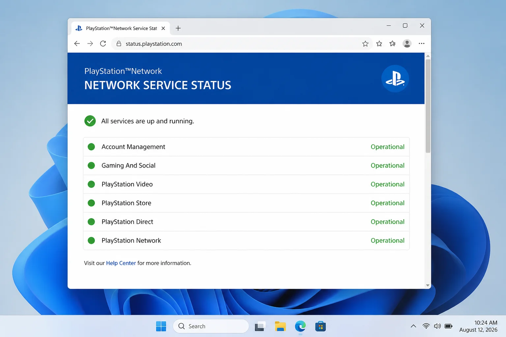The width and height of the screenshot is (506, 337).
Task: Click the page's vertical scrollbar thumb
Action: click(428, 106)
